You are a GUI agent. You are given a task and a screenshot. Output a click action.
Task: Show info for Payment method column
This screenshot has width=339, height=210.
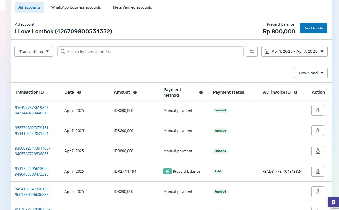[x=201, y=92]
